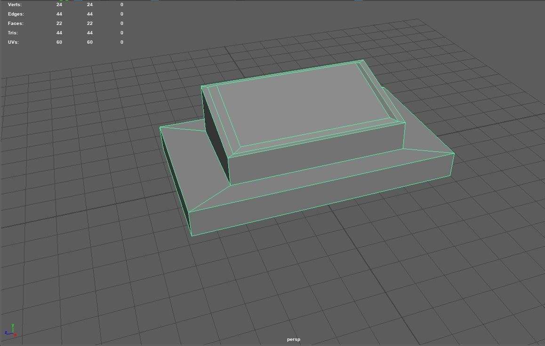Click the Tris: heads-up display label
The image size is (545, 346).
(x=13, y=32)
